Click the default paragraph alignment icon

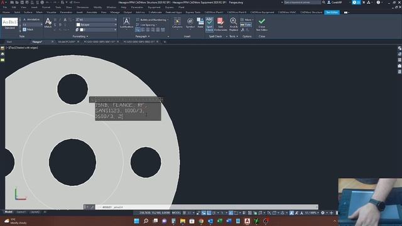138,30
